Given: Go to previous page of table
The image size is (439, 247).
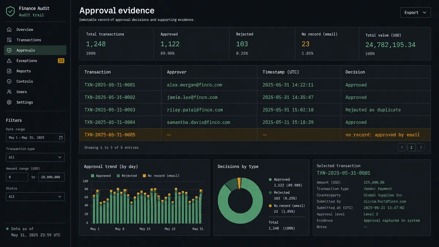Looking at the screenshot, I should tap(402, 147).
